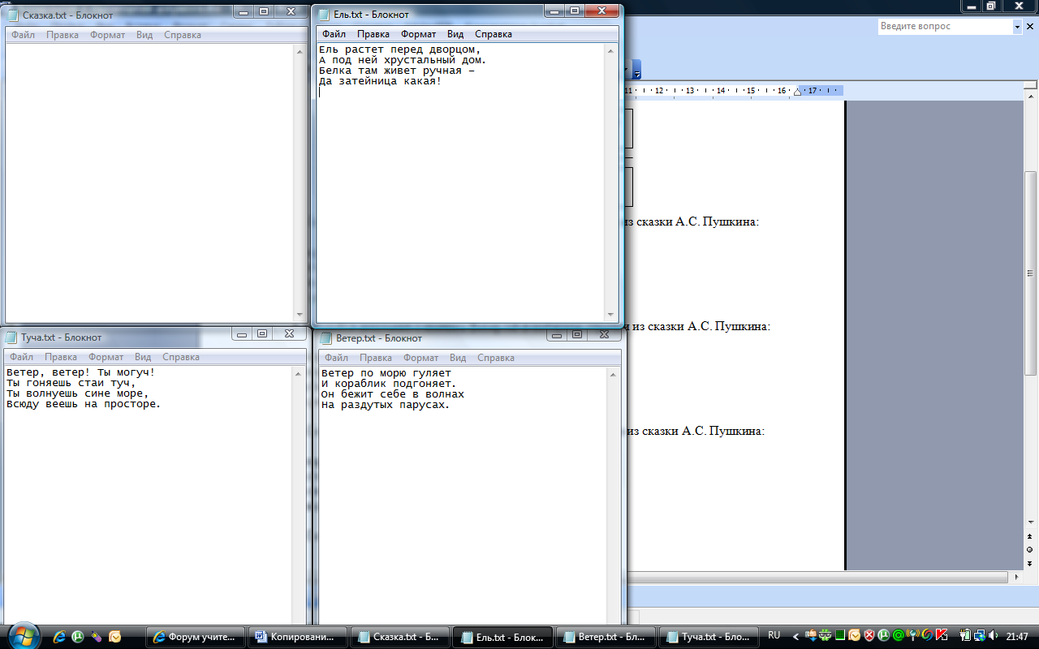
Task: Click the system clock 21:47
Action: click(x=1017, y=636)
